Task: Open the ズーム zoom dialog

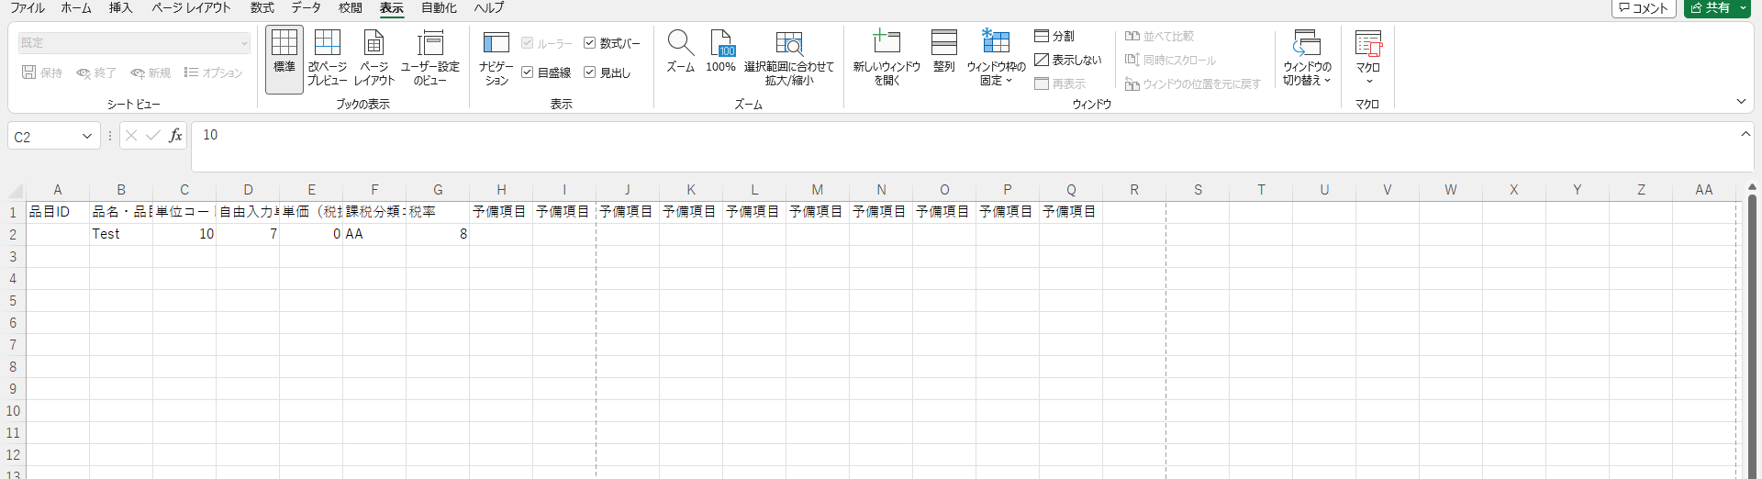Action: point(680,51)
